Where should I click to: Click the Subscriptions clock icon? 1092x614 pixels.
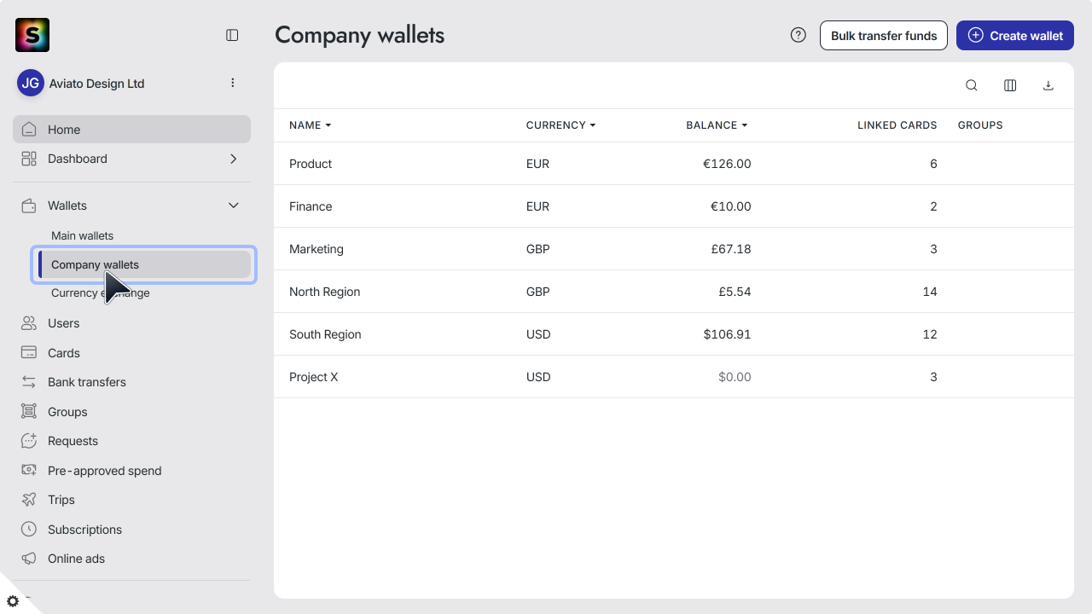click(29, 530)
